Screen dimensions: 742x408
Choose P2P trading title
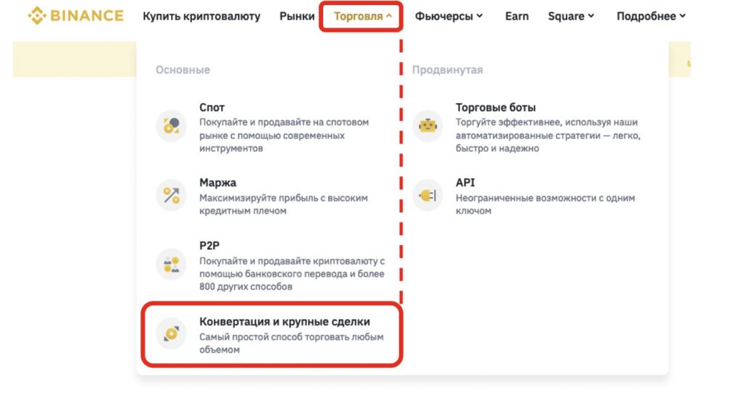pos(209,245)
